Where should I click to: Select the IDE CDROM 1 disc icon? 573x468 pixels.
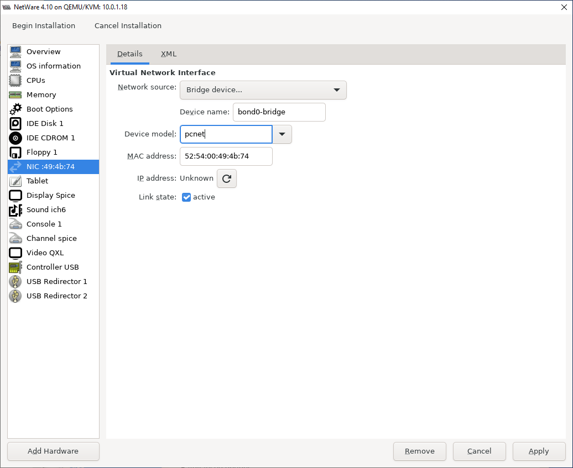pyautogui.click(x=15, y=138)
